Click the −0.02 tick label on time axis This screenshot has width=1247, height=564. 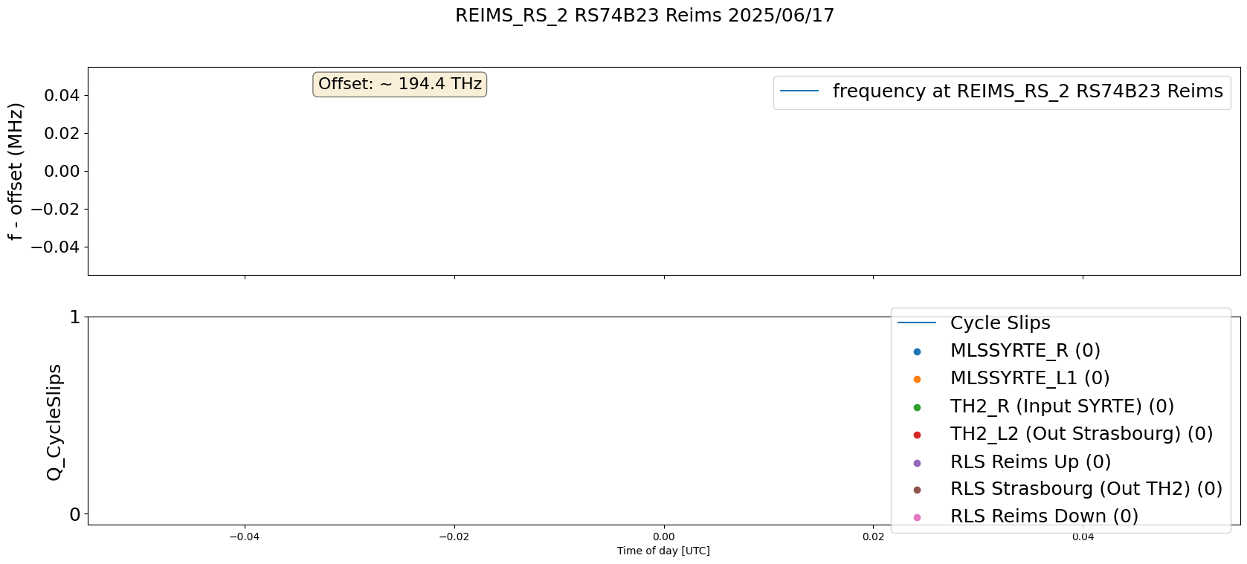click(x=454, y=537)
